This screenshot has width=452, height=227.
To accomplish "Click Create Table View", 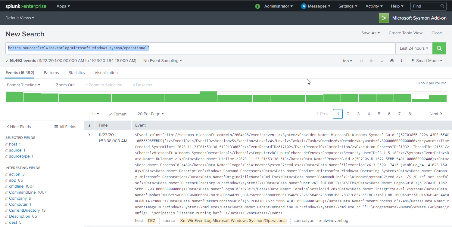I will pyautogui.click(x=405, y=33).
